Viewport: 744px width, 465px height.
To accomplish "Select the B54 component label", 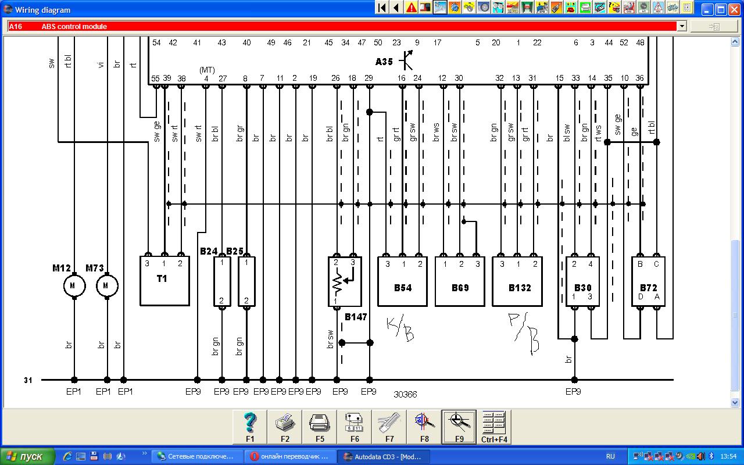I will click(x=402, y=288).
